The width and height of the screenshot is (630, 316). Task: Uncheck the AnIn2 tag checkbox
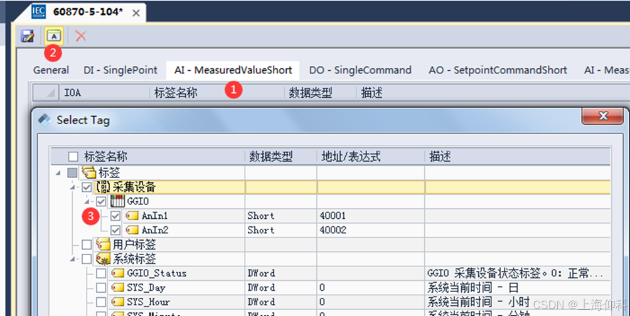click(115, 230)
